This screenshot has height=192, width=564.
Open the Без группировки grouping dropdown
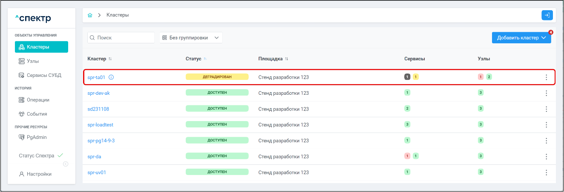coord(191,38)
